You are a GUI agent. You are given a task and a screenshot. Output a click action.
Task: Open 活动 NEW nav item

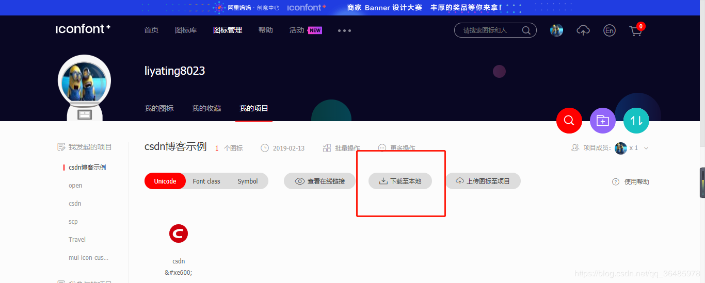pos(306,30)
